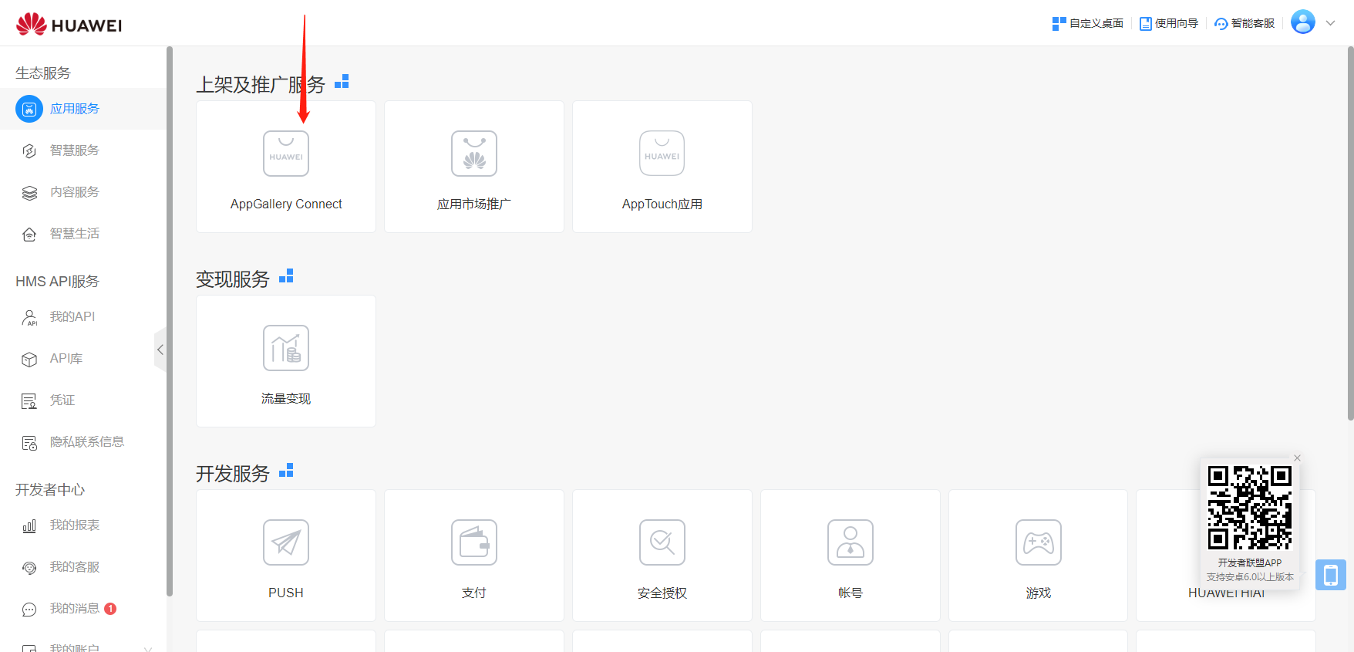Open the 帐号 account service card
This screenshot has height=652, width=1354.
coord(850,556)
